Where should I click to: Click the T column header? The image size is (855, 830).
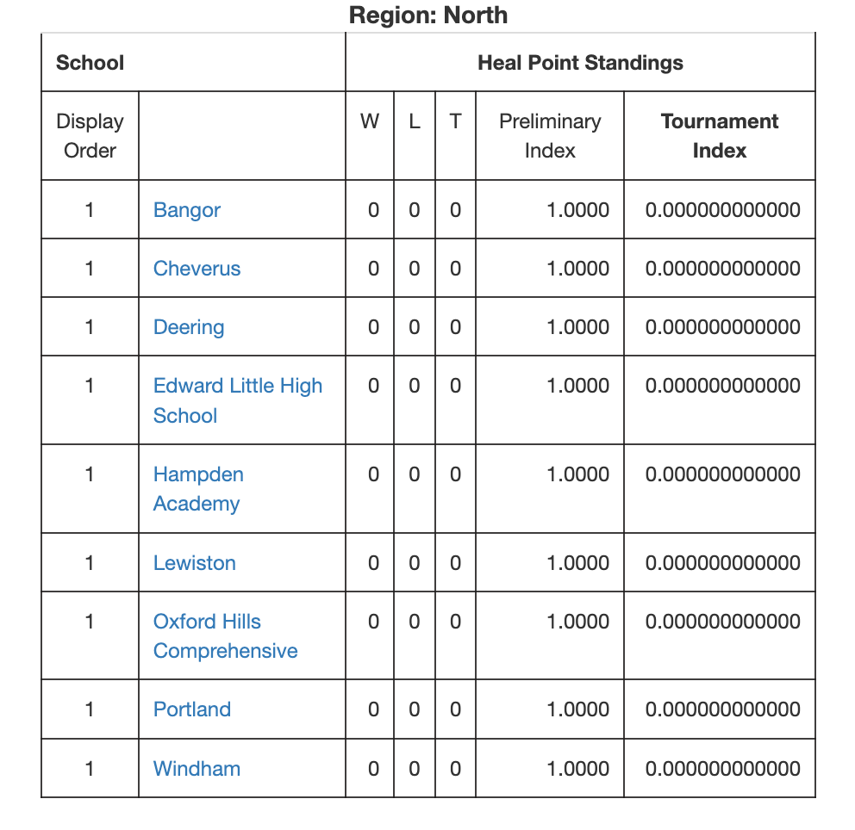pos(455,121)
